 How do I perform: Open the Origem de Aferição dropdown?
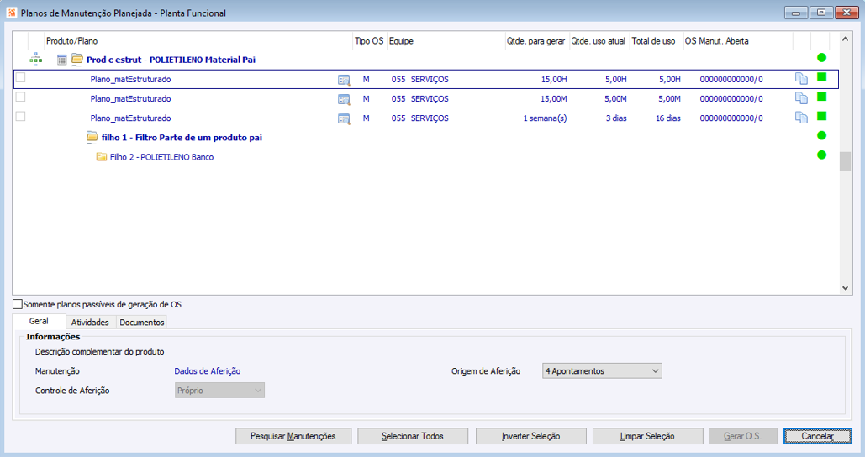coord(603,371)
